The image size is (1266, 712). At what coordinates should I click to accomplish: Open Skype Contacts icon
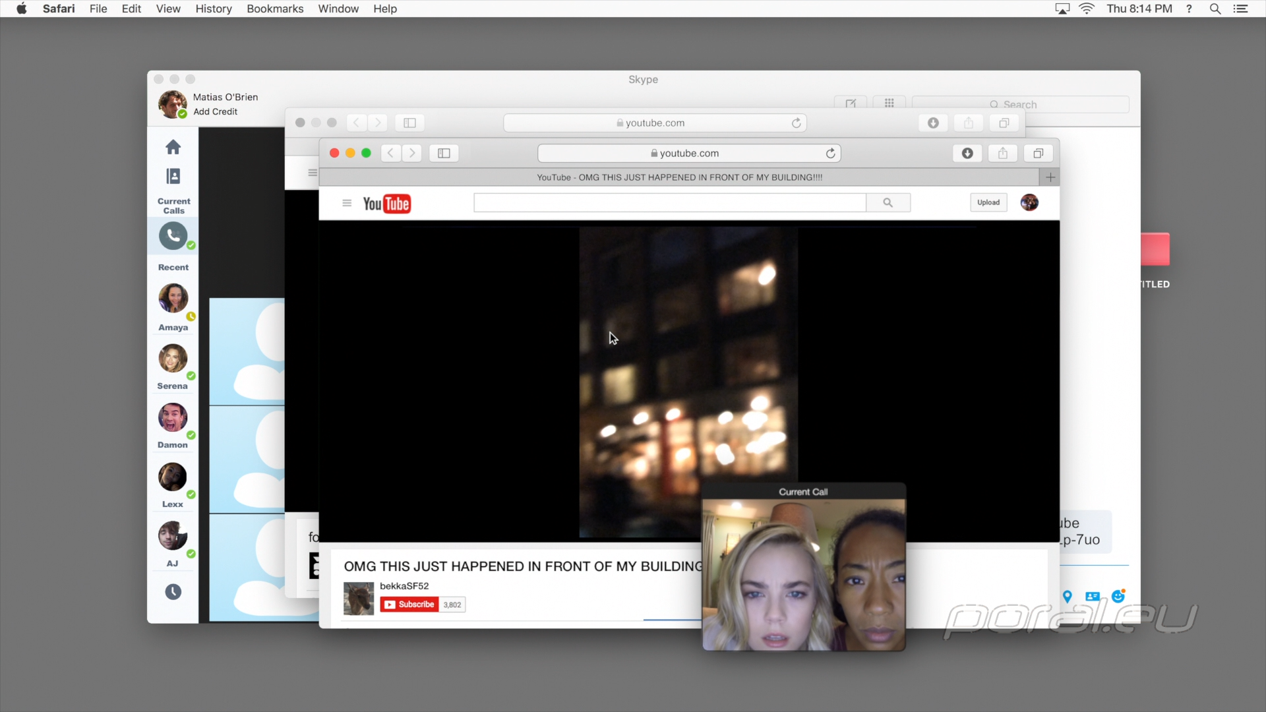tap(173, 176)
